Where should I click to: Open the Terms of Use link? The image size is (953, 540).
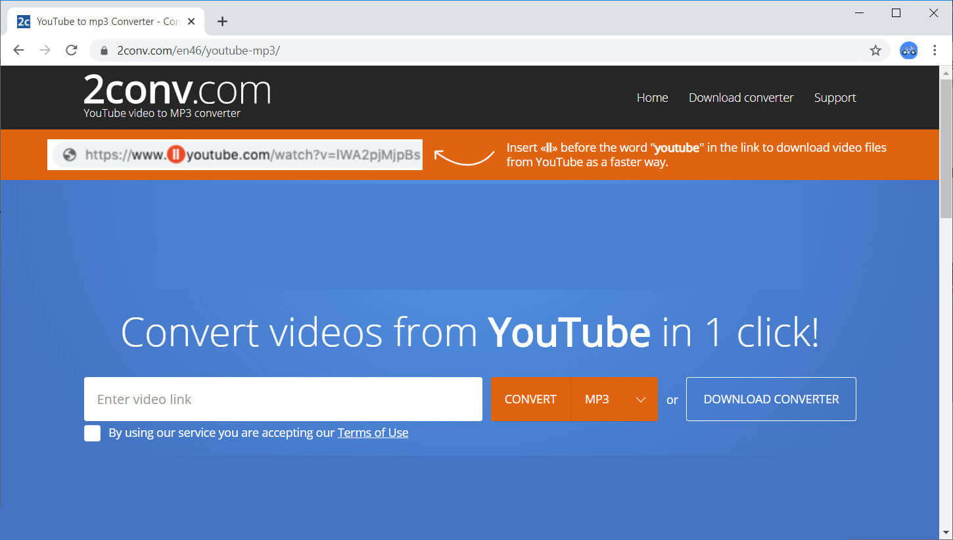373,433
